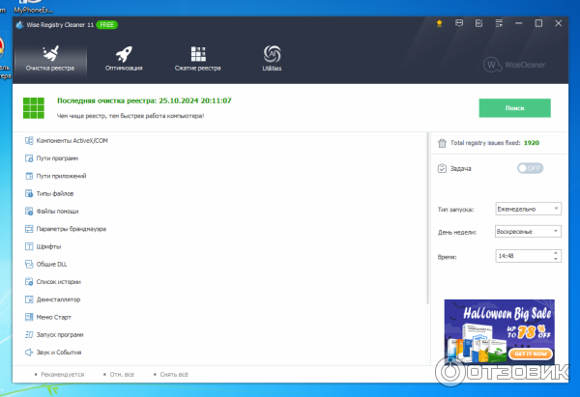Click the Компоненты ActiveX/COM icon
Screen dimensions: 580x397
click(29, 140)
